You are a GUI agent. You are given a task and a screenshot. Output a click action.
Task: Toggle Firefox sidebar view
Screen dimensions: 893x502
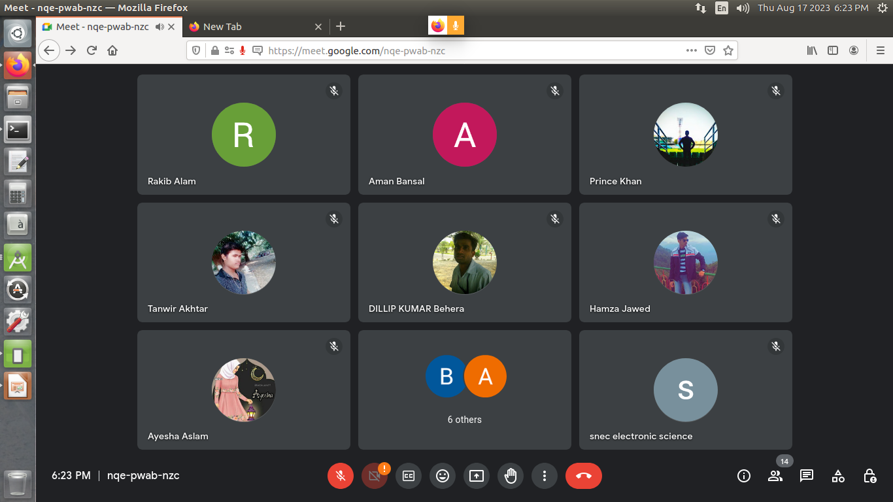pos(833,50)
